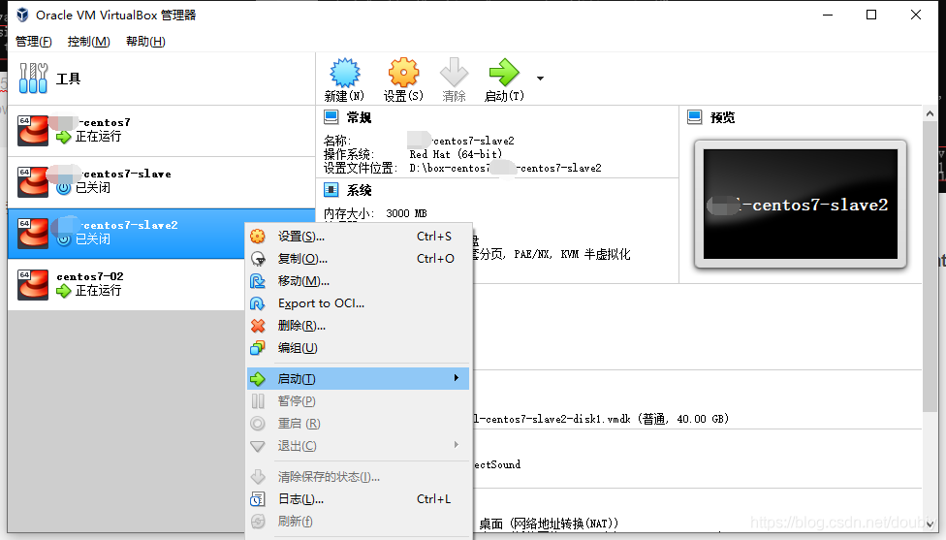Screen dimensions: 946x540
Task: Choose 删除(R)... remove in context menu
Action: [358, 326]
